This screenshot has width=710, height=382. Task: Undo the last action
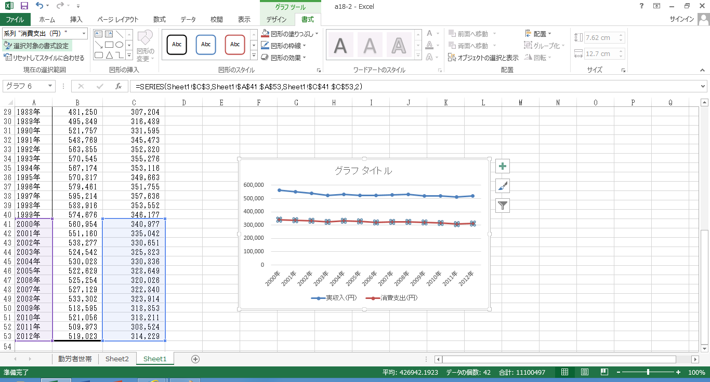click(40, 6)
